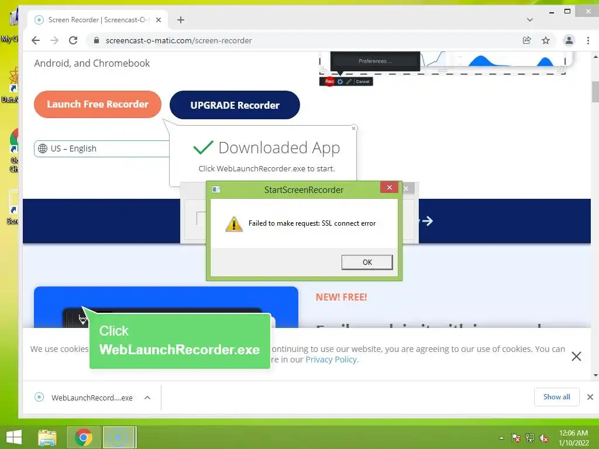Go back to the previous browser page

(36, 40)
